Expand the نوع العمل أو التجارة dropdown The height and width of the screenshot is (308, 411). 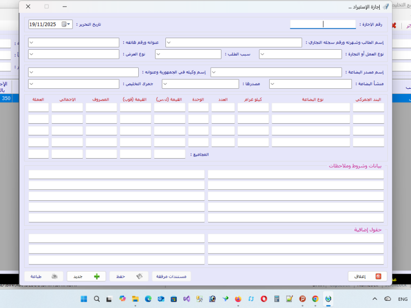click(x=263, y=54)
